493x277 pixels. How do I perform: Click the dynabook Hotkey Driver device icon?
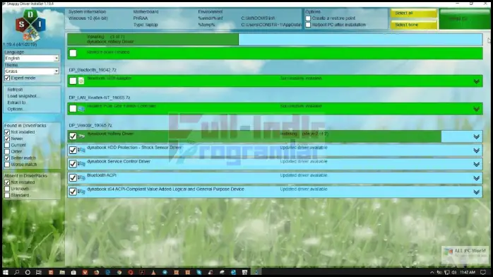(x=81, y=136)
